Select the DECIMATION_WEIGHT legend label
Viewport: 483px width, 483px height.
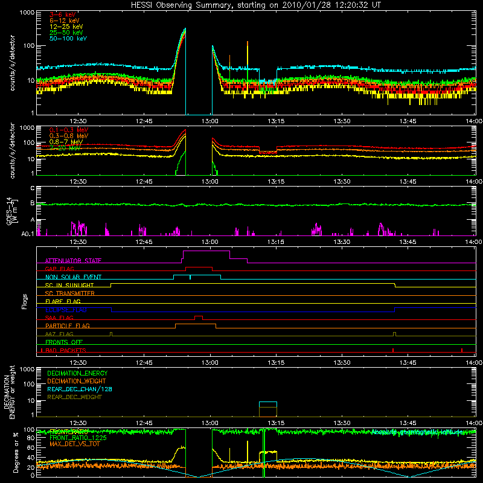[77, 381]
